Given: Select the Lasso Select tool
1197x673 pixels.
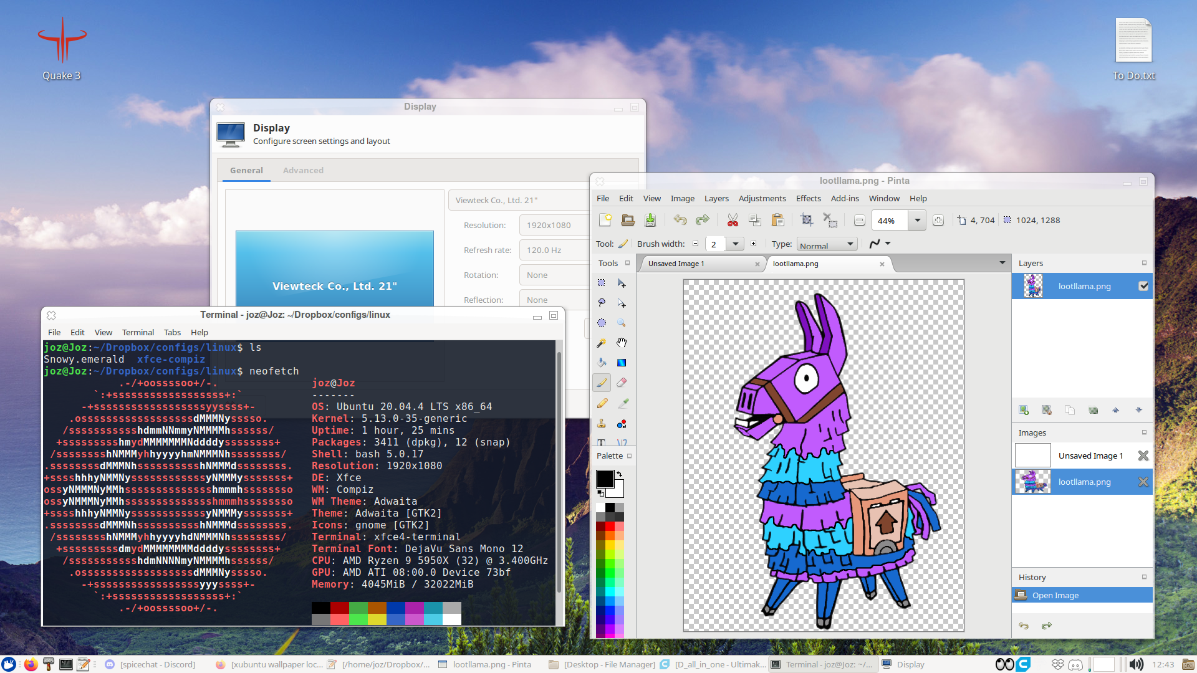Looking at the screenshot, I should tap(602, 303).
